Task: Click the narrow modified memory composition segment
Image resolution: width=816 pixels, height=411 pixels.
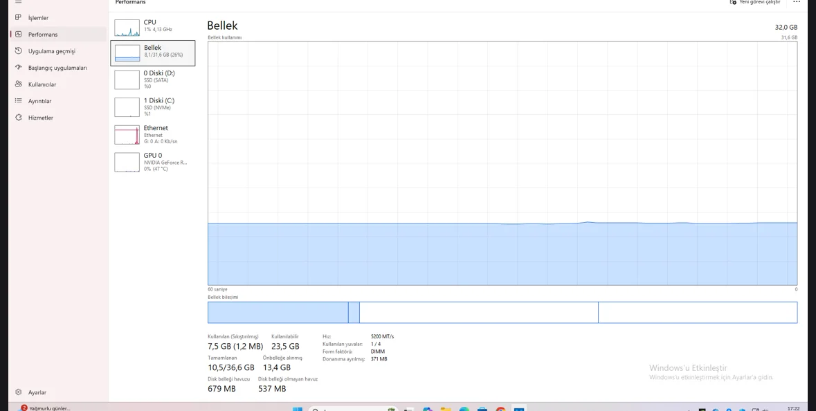Action: click(x=354, y=312)
